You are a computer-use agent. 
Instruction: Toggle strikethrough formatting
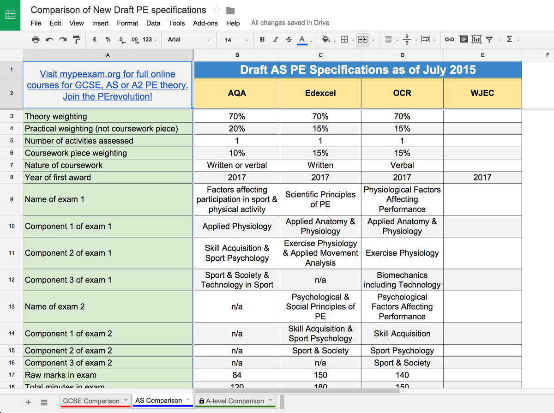point(289,40)
